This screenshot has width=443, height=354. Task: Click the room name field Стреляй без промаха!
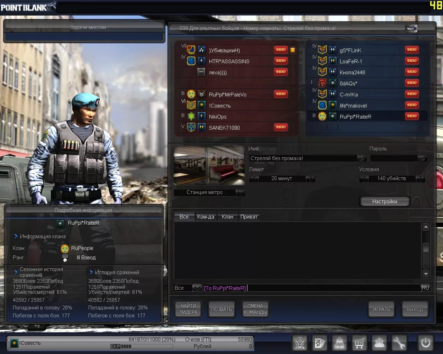click(303, 158)
